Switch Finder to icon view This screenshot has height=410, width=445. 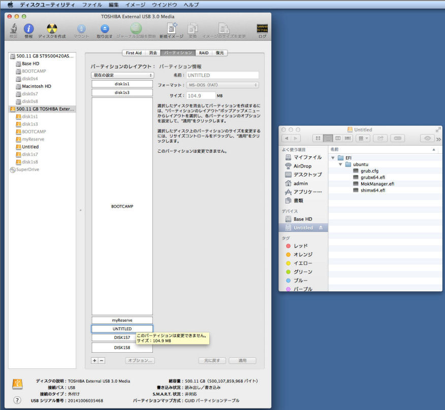click(x=318, y=139)
